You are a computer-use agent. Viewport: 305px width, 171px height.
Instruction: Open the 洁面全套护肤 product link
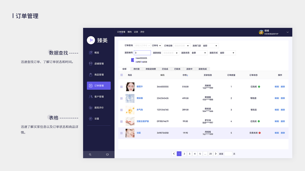pos(143,121)
